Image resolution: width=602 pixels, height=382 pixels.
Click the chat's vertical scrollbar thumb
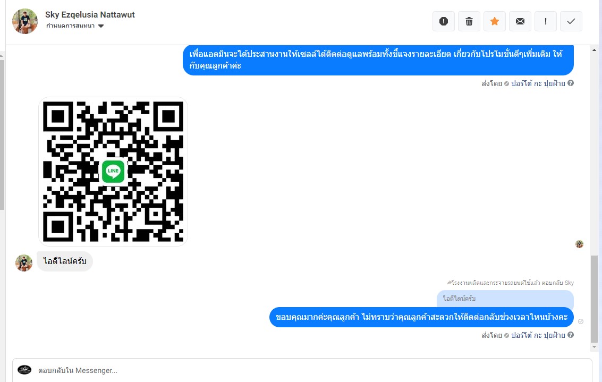click(x=595, y=299)
